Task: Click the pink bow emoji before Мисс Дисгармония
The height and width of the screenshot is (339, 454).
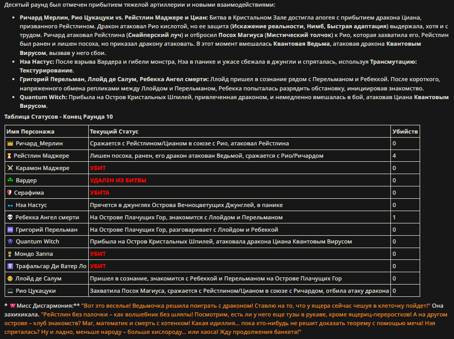Action: [12, 306]
